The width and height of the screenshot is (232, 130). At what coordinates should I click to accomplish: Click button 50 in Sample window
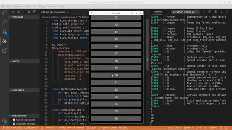coord(116,75)
